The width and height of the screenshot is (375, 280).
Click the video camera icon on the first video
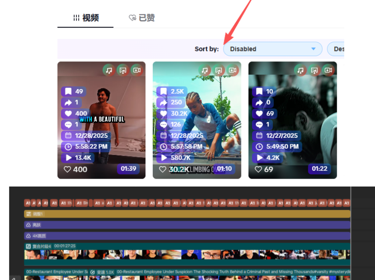(x=137, y=70)
